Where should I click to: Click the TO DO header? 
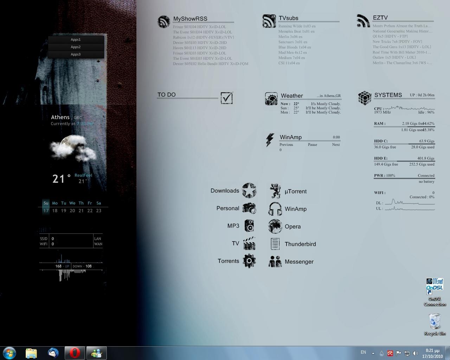click(167, 95)
